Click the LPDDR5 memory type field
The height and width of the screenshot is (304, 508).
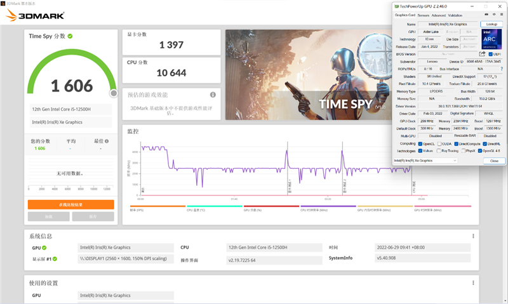click(x=436, y=91)
